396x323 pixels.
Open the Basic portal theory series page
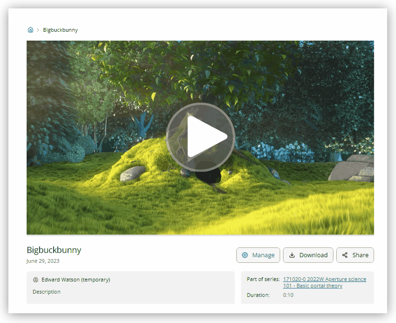pos(312,286)
